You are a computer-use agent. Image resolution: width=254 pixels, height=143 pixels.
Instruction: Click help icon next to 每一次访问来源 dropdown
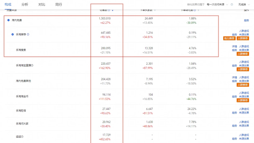click(232, 4)
